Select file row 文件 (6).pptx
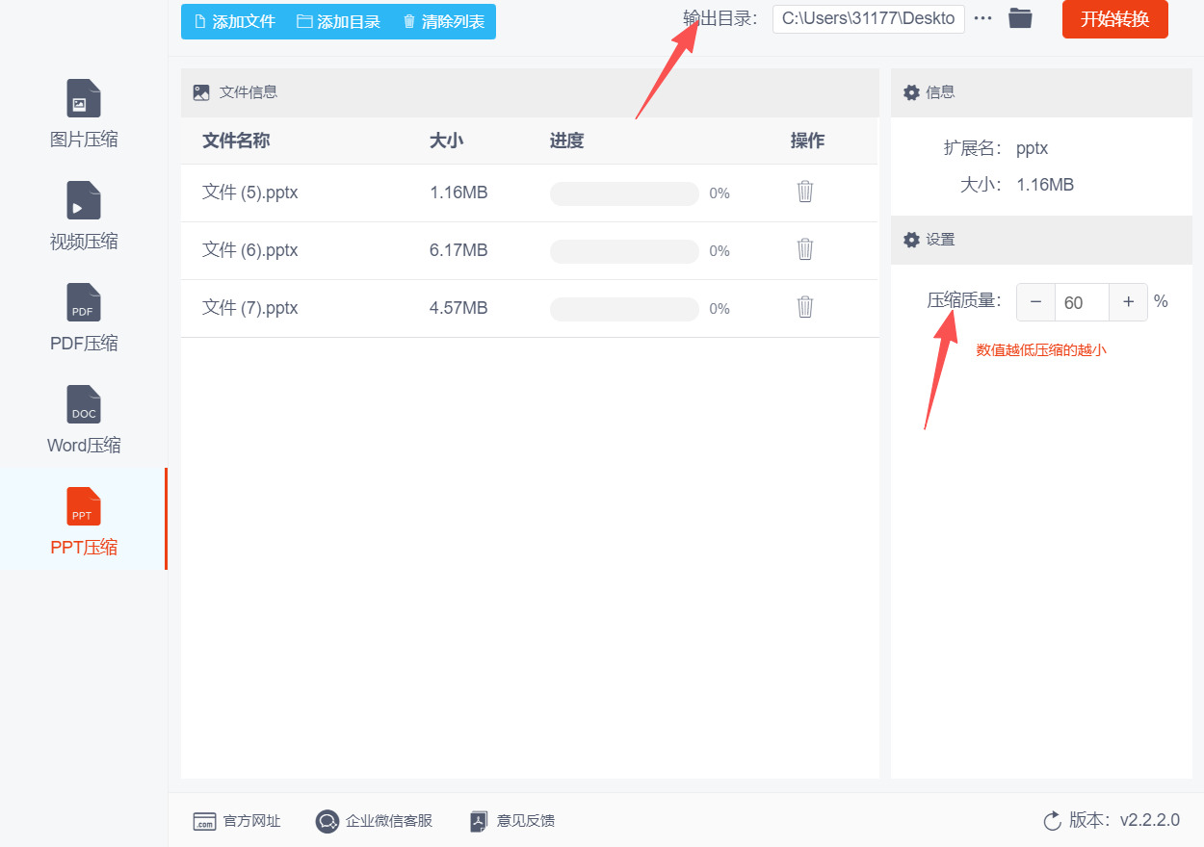 click(530, 250)
